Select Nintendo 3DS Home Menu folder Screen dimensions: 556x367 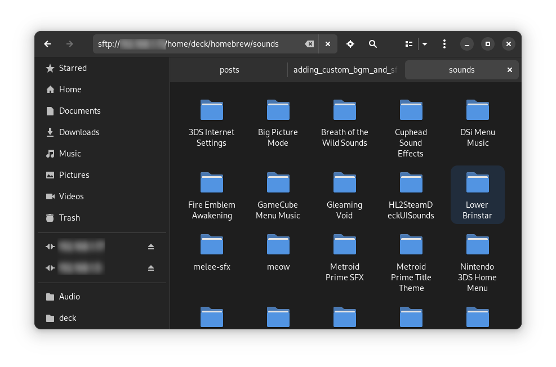click(x=478, y=263)
